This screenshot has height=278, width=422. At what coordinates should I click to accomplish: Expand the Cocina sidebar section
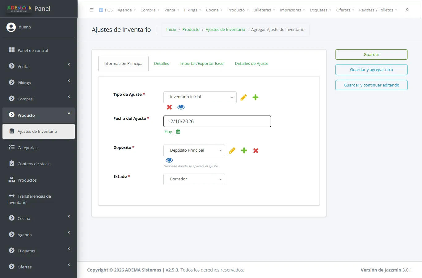click(39, 218)
